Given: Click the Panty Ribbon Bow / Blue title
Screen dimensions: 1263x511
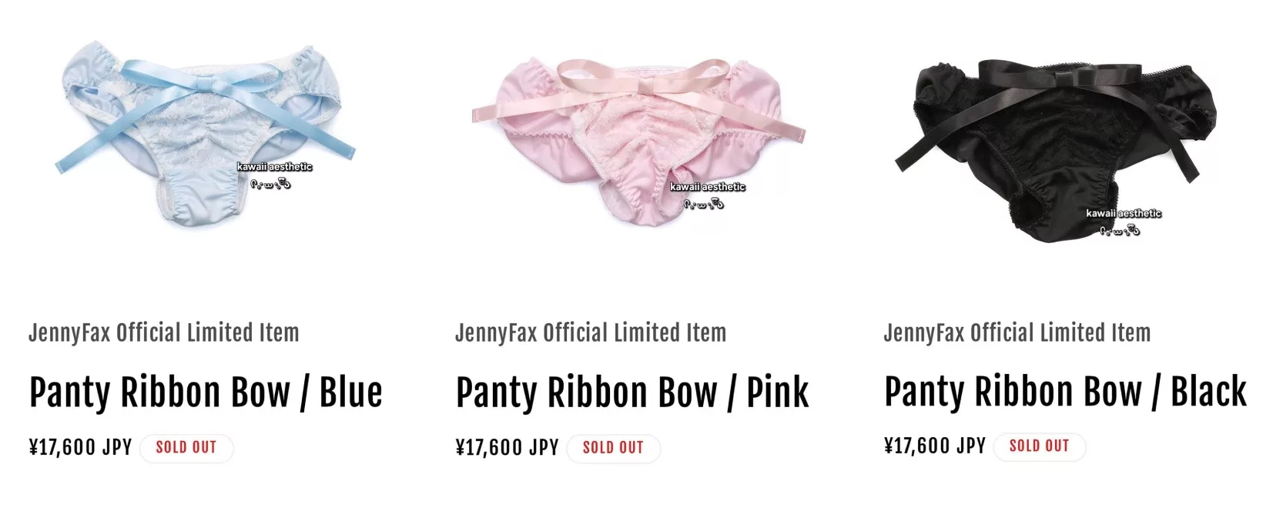Looking at the screenshot, I should (206, 392).
